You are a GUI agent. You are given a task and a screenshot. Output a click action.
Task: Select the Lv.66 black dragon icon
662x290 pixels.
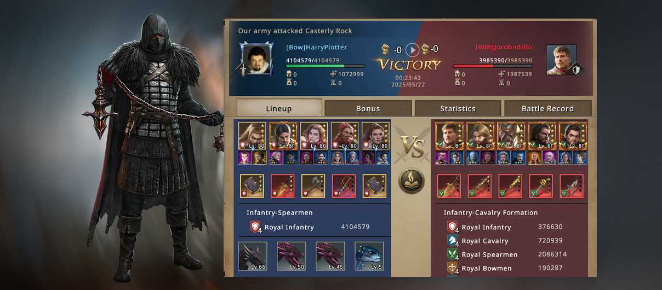[x=253, y=256]
